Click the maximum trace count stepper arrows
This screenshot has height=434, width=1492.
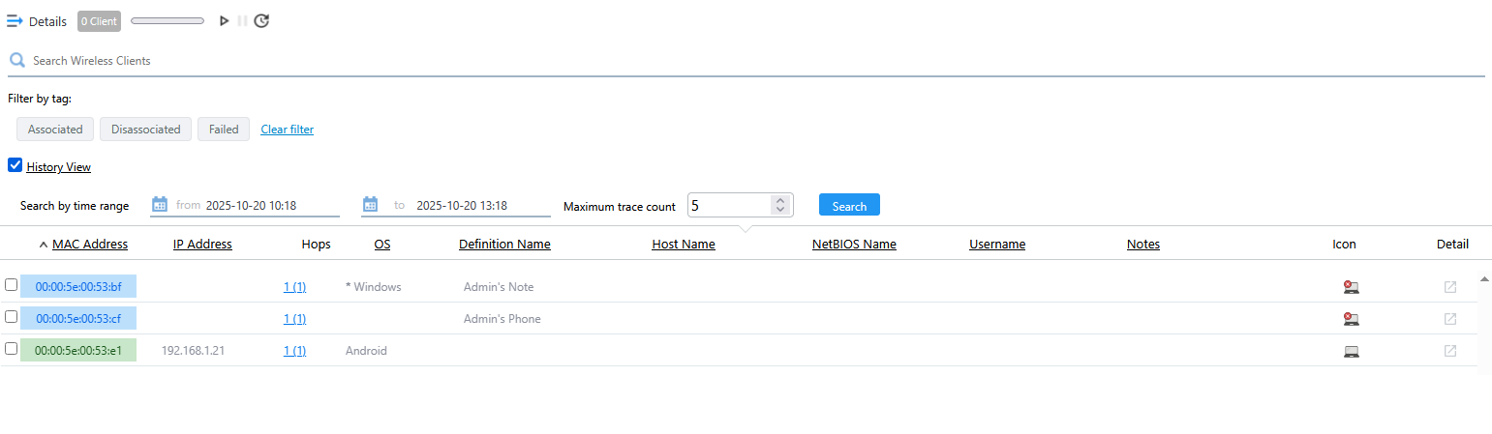point(780,205)
